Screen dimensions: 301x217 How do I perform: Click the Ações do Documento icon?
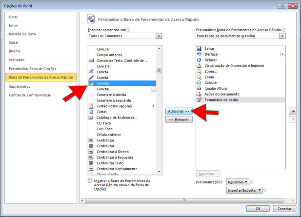click(199, 94)
